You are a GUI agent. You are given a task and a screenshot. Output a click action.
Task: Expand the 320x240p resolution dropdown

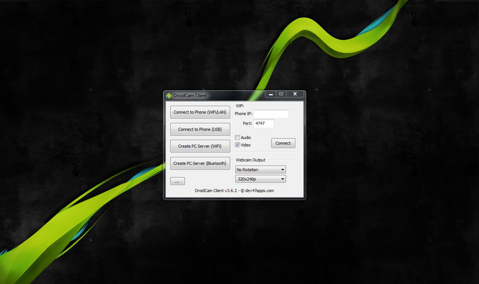(260, 179)
